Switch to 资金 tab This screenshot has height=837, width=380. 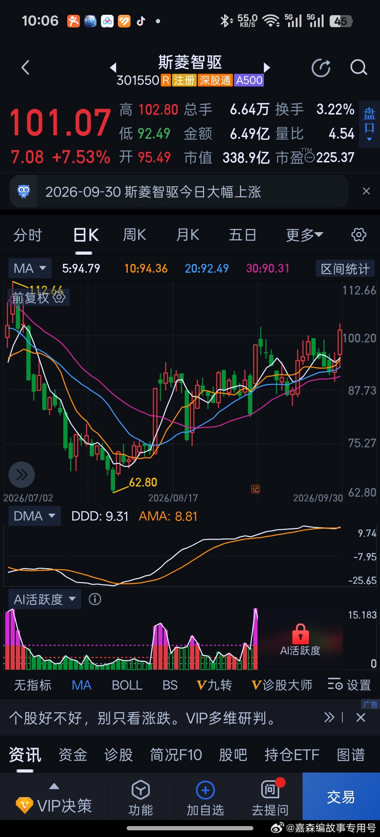[72, 755]
